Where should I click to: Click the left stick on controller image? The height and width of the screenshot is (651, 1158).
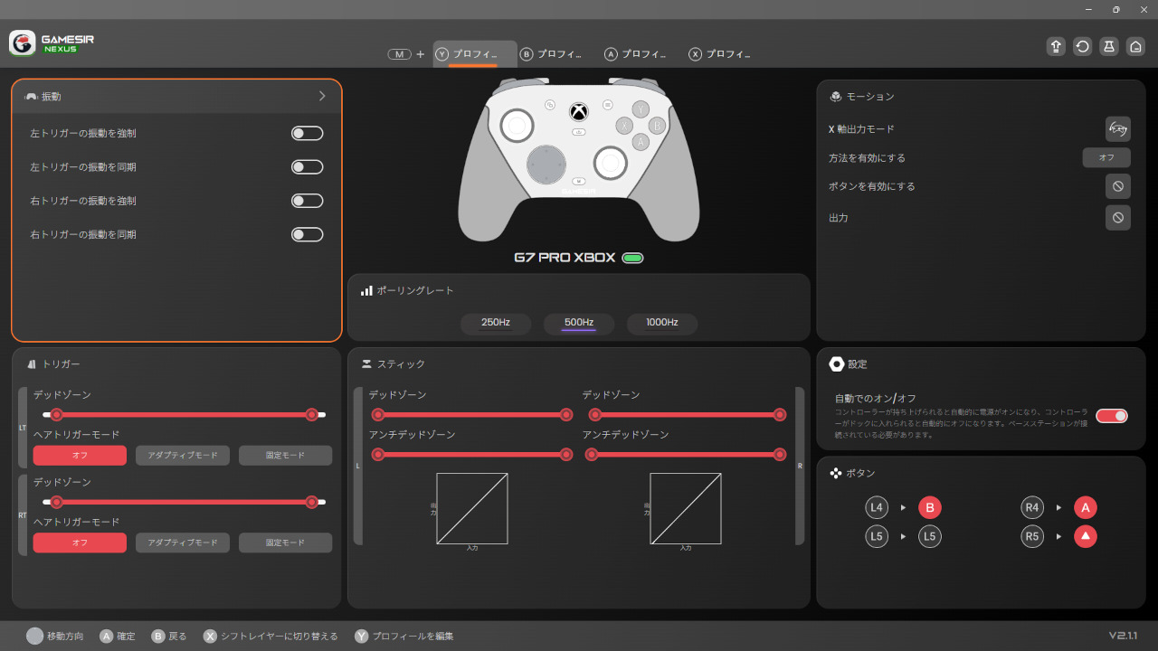(517, 126)
